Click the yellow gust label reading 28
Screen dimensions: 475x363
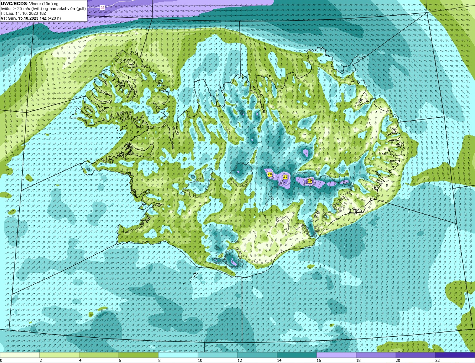coord(270,174)
